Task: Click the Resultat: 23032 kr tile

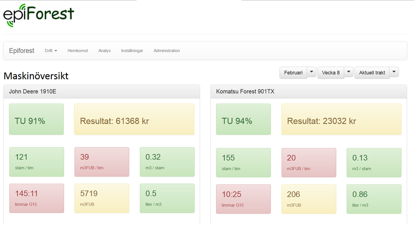Action: point(342,119)
